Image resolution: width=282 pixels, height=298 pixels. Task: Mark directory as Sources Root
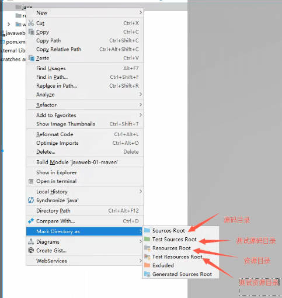click(180, 230)
